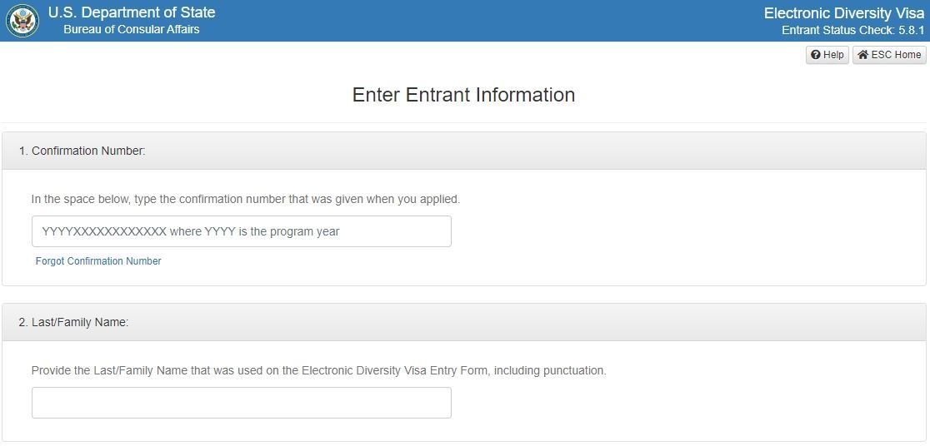Viewport: 930px width, 446px height.
Task: Click the YYYY program year placeholder text
Action: (190, 231)
